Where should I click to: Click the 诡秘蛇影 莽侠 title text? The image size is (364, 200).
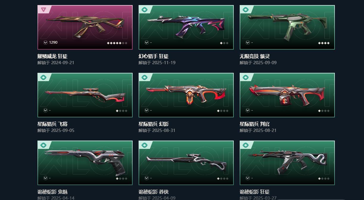pyautogui.click(x=154, y=192)
